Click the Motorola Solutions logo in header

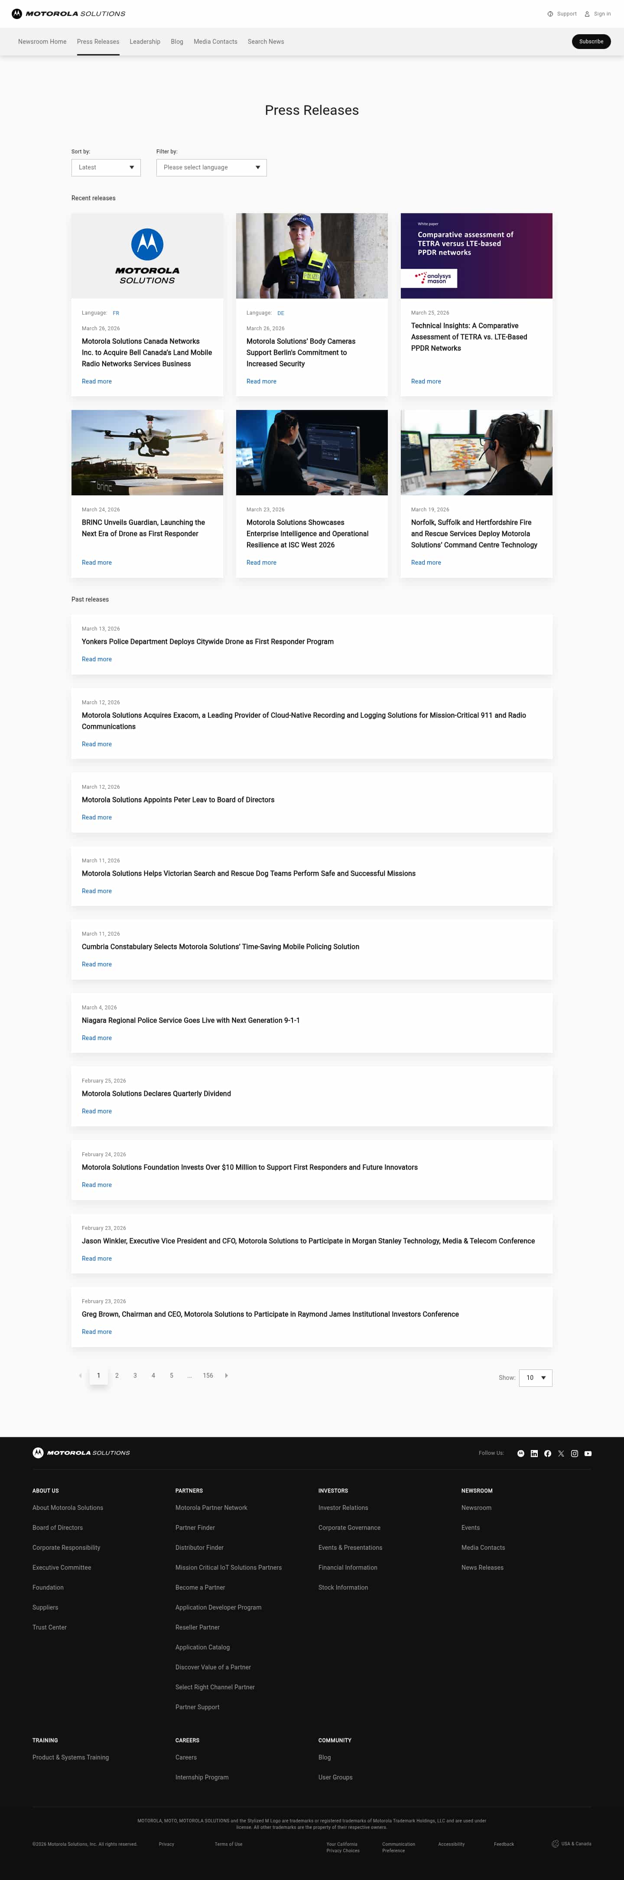(68, 14)
